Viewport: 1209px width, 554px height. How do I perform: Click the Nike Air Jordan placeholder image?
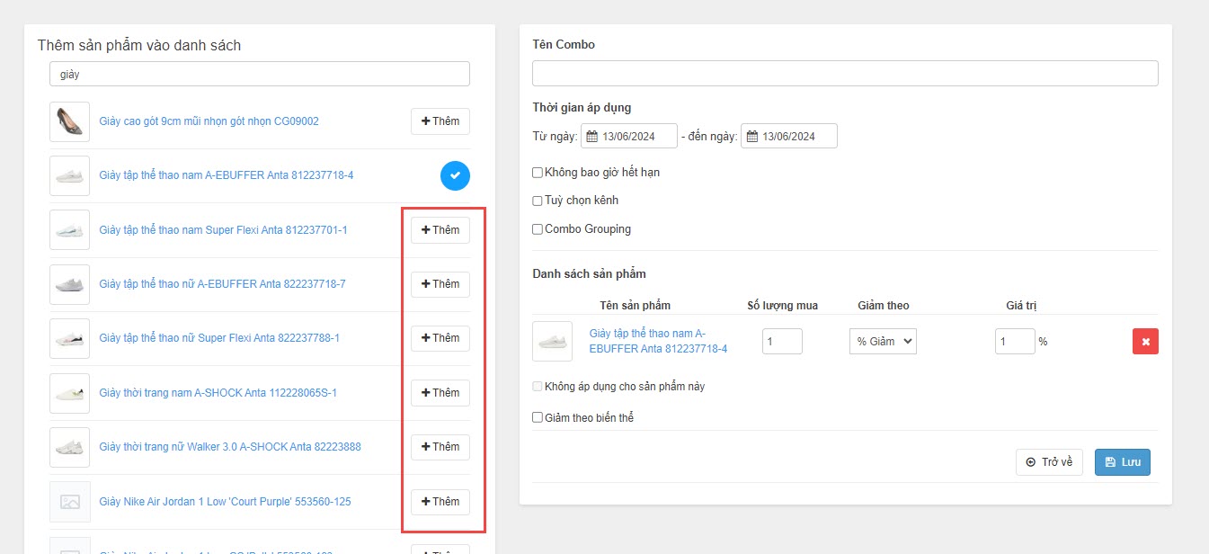(x=69, y=502)
